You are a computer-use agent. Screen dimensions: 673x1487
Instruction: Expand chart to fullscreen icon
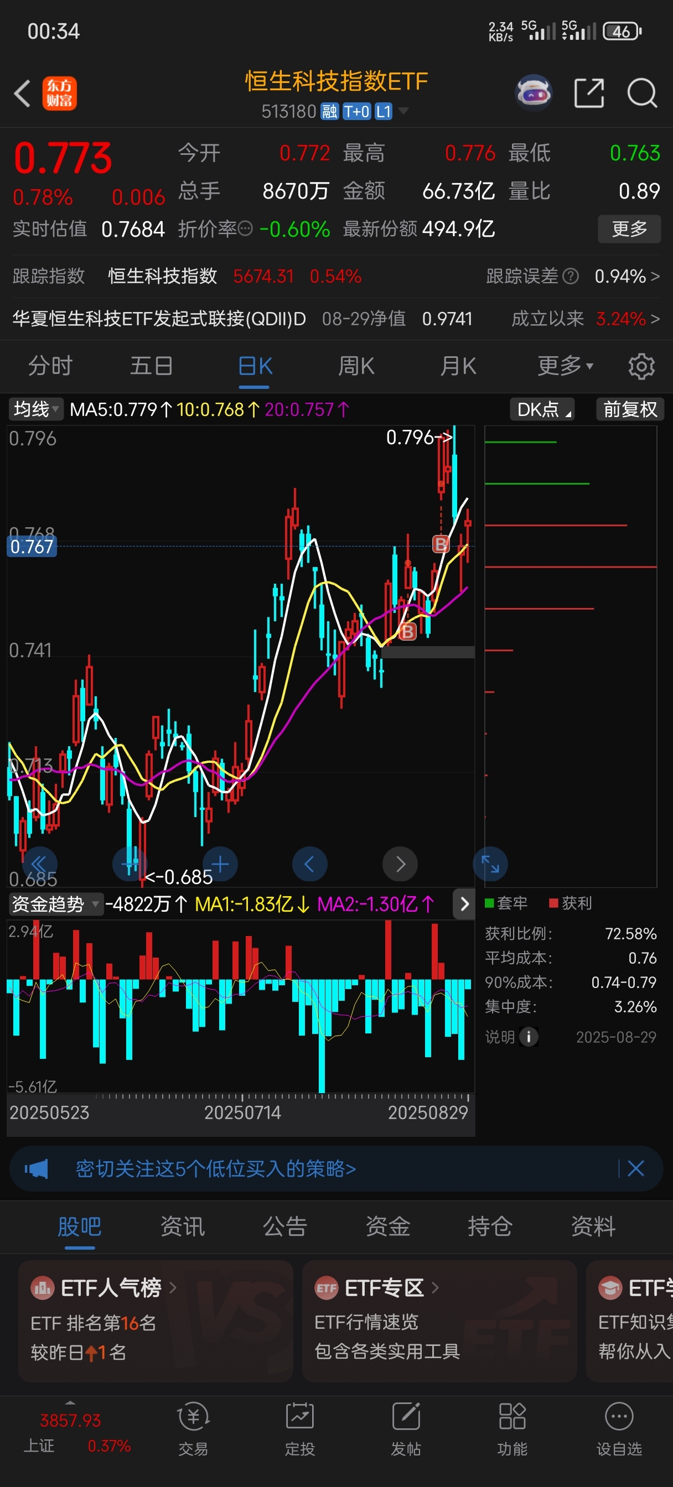pyautogui.click(x=490, y=864)
